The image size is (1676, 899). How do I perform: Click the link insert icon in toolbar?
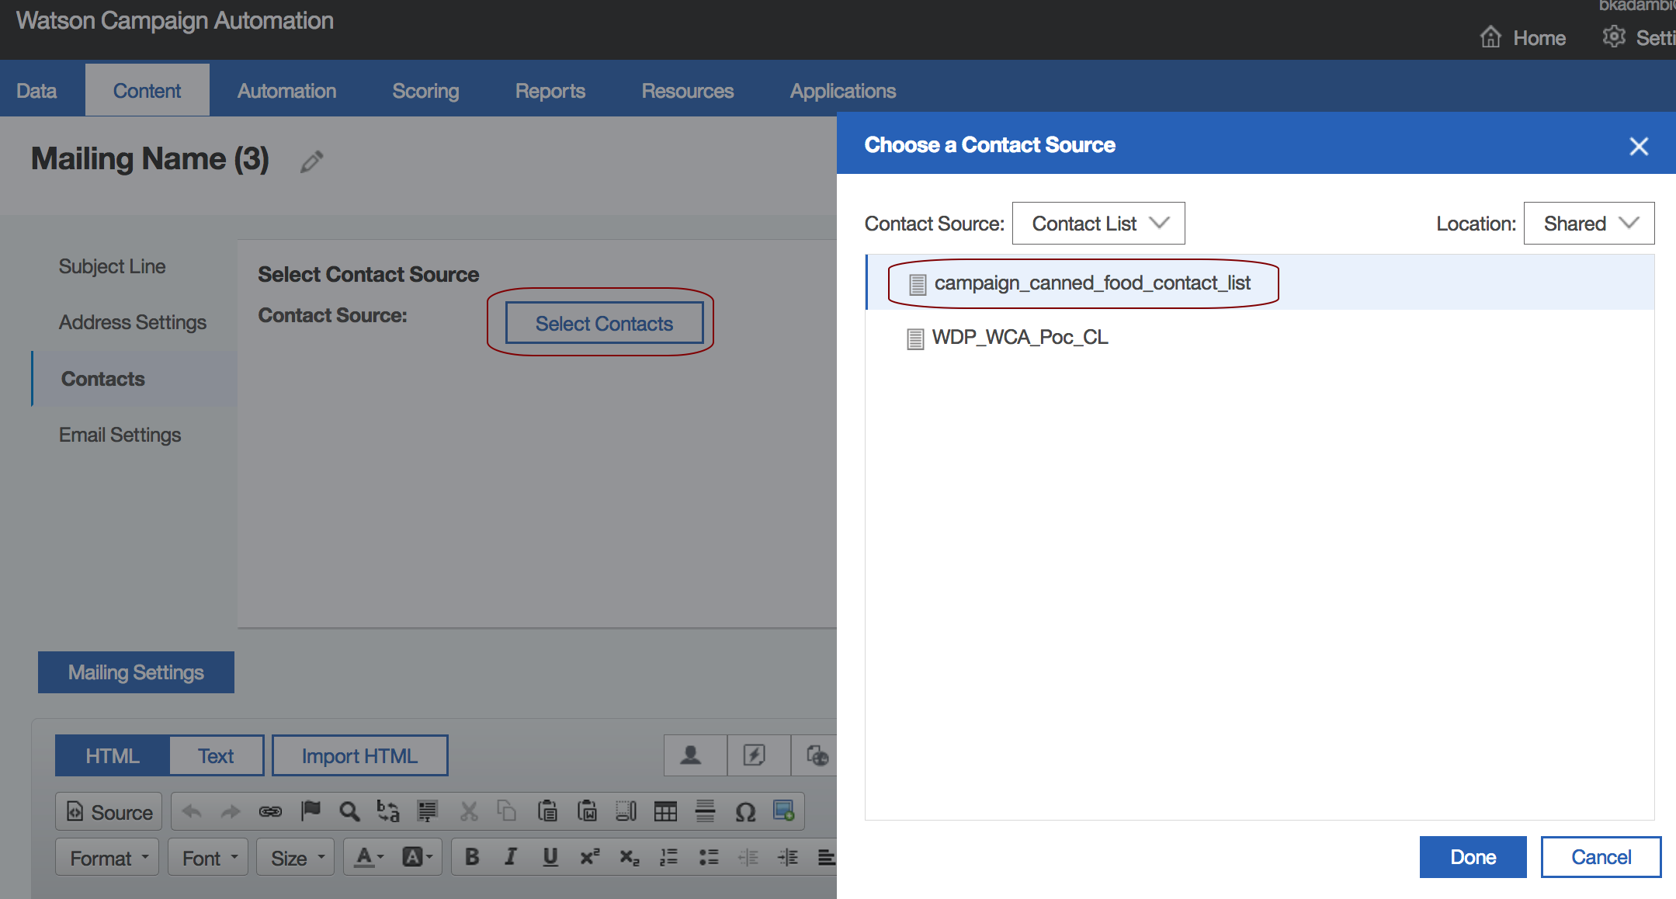pos(270,812)
